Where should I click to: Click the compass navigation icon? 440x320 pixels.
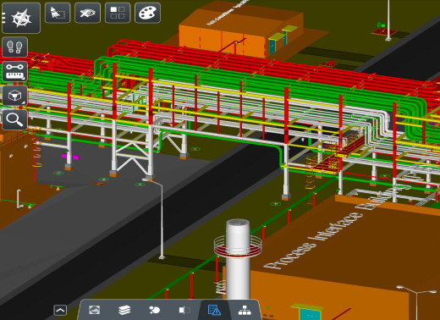[x=21, y=18]
